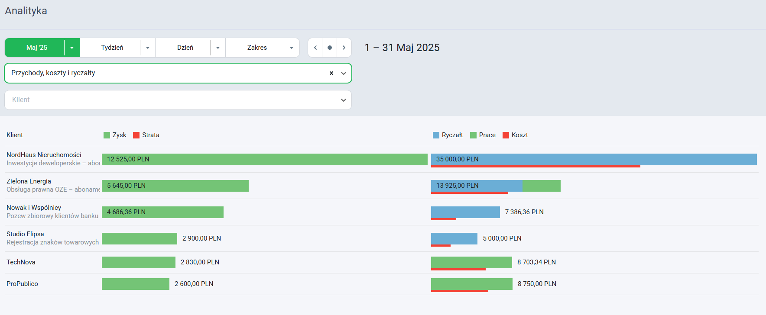Open the Dzień dropdown arrow
Screen dimensions: 766x315
[x=218, y=48]
